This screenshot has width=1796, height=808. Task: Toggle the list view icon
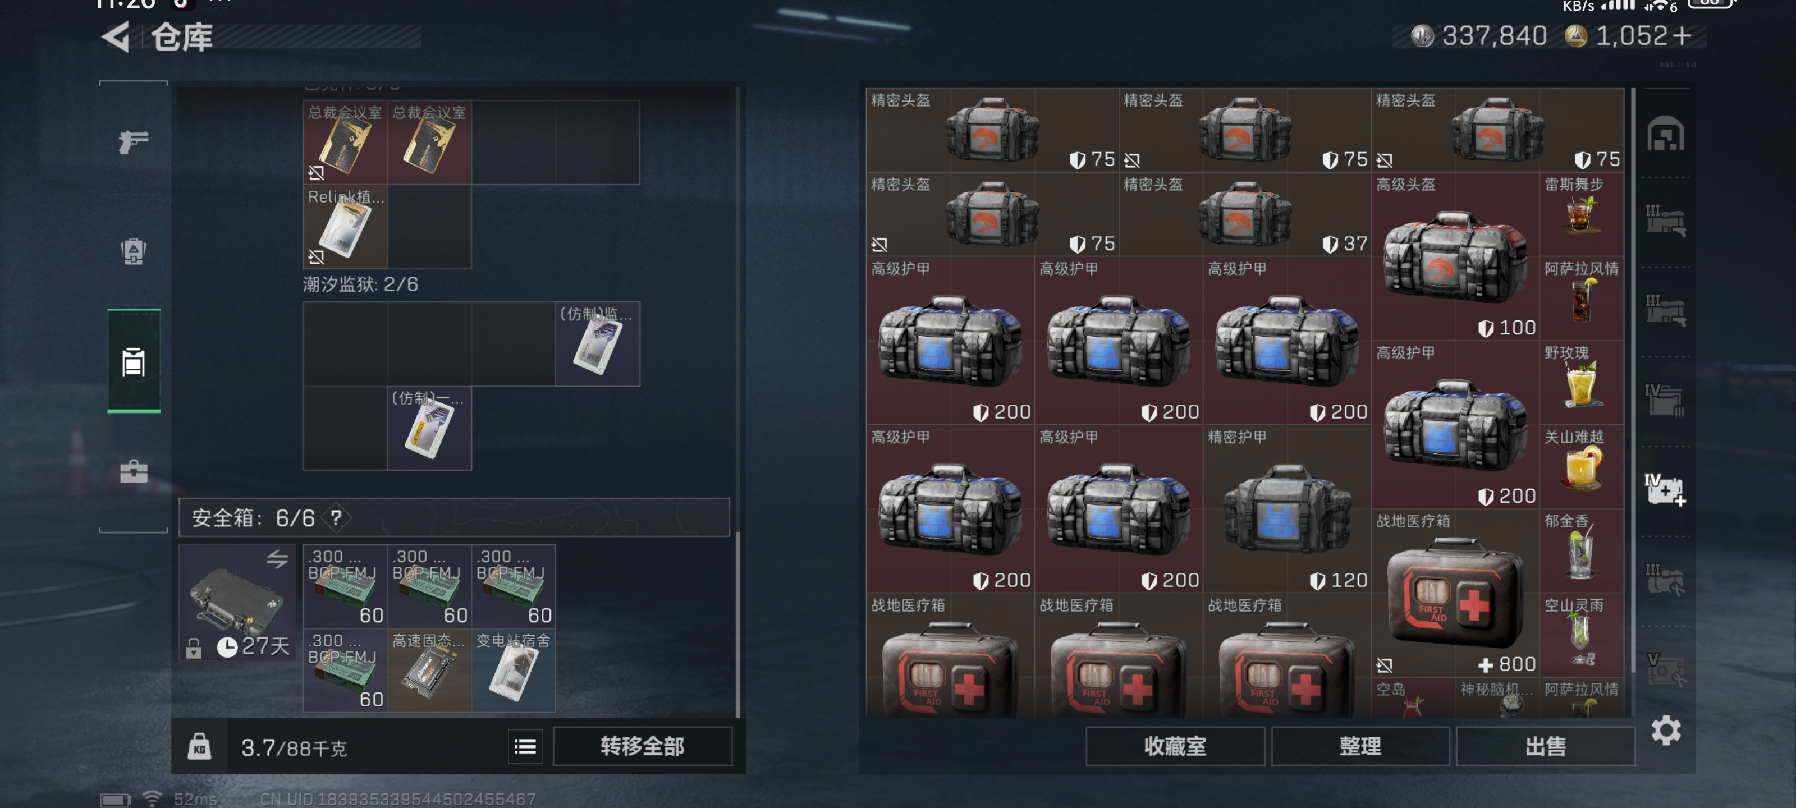pyautogui.click(x=525, y=747)
